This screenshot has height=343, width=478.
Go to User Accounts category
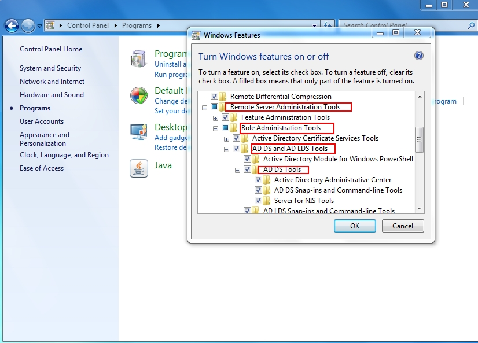[x=42, y=121]
